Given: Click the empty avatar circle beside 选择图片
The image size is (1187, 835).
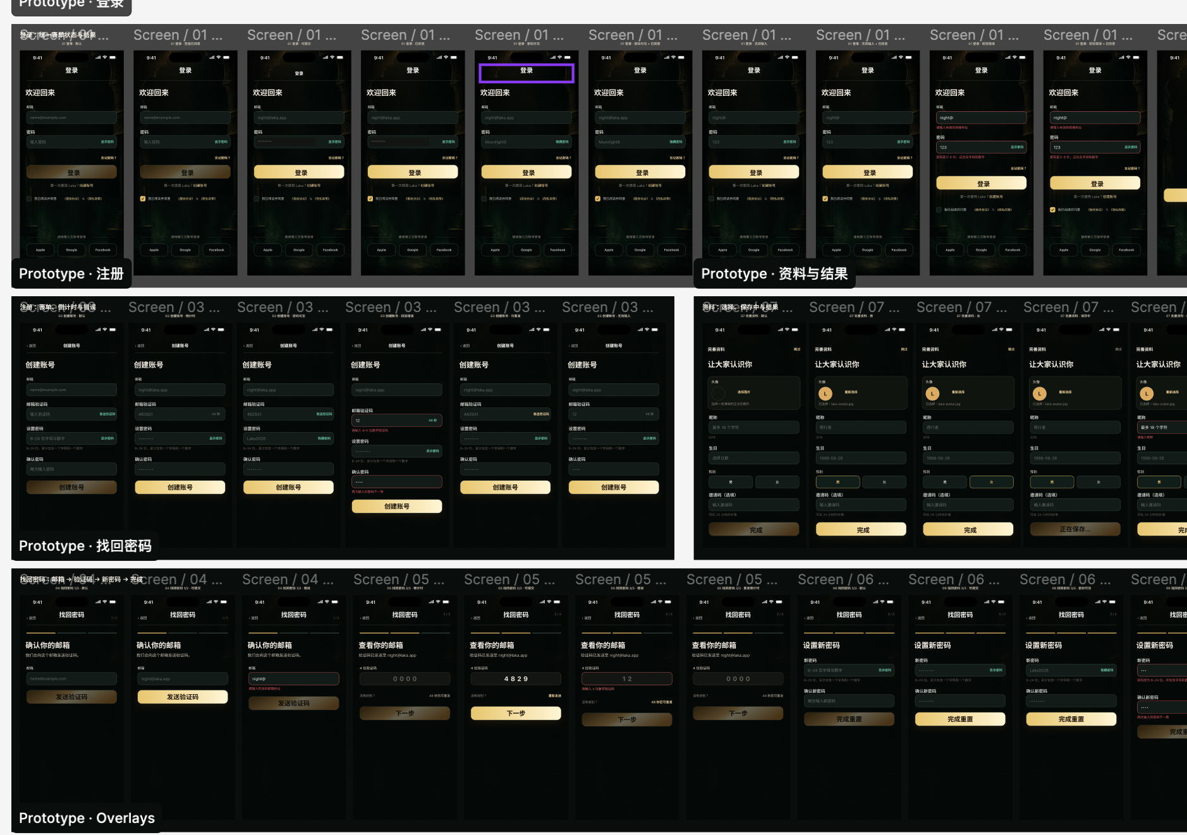Looking at the screenshot, I should (x=719, y=393).
